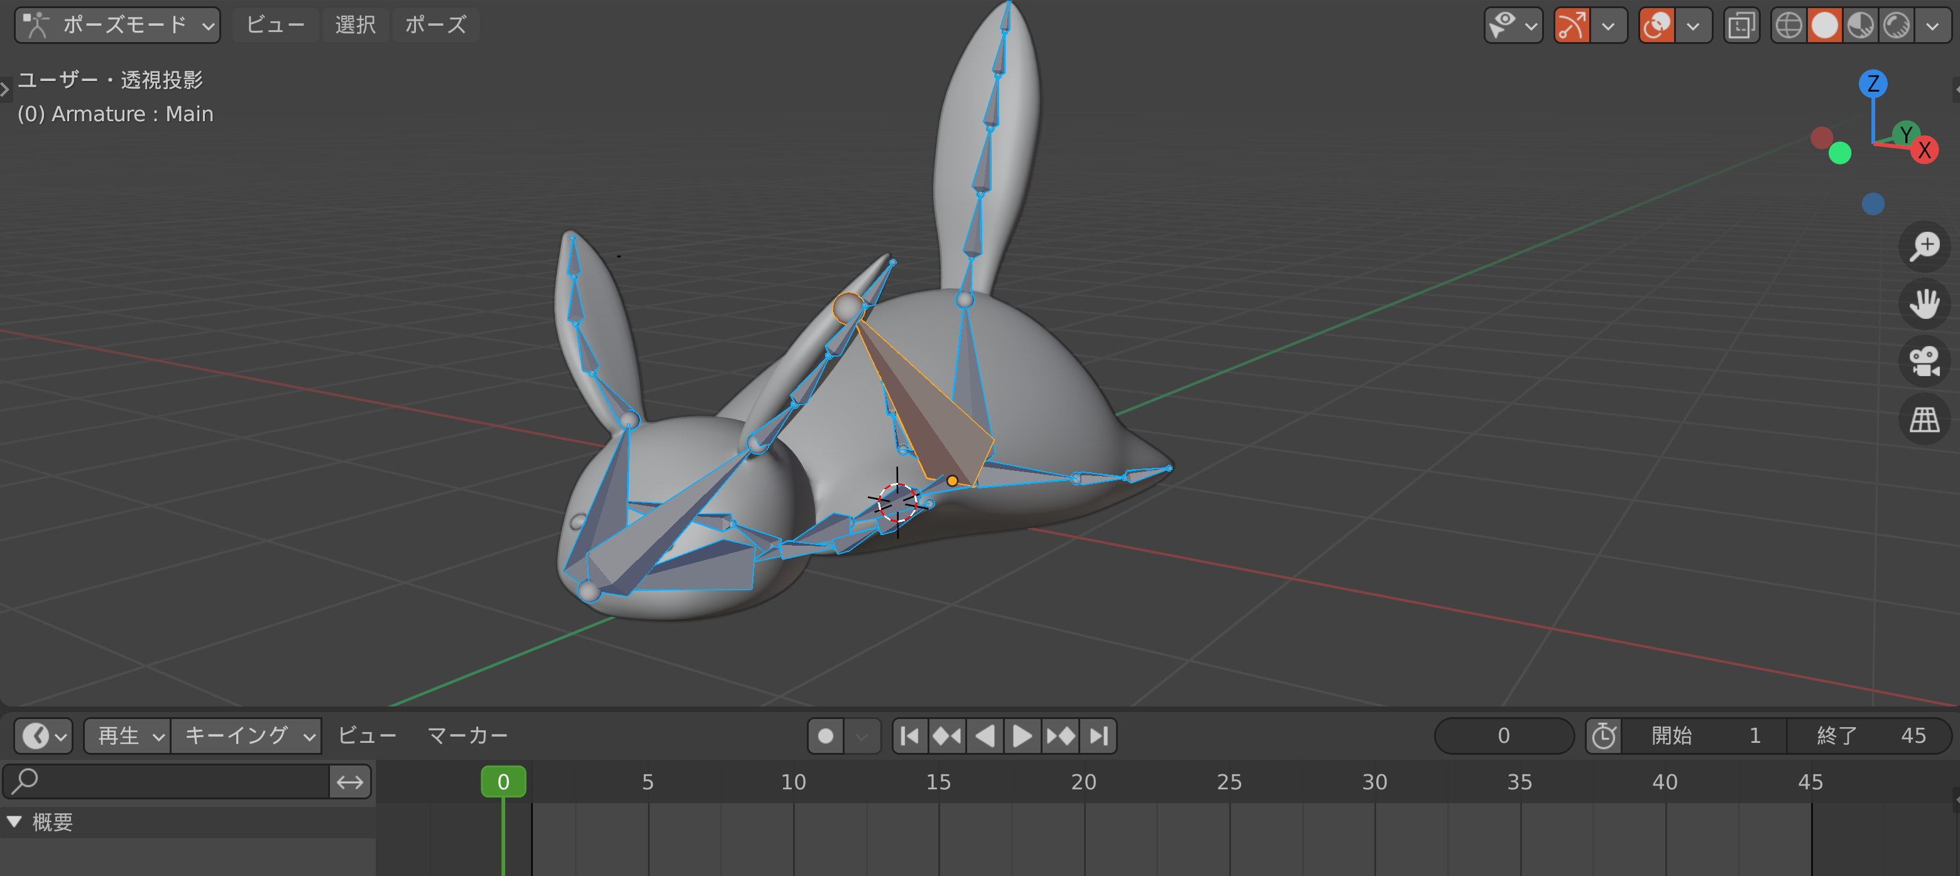Click the negative Y green gizmo dot

(x=1840, y=153)
